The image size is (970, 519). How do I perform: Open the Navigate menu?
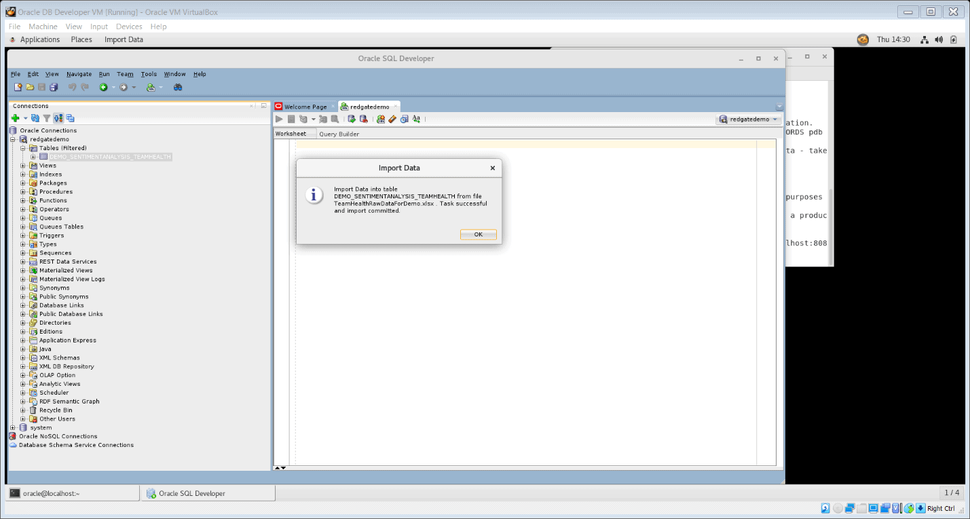pyautogui.click(x=79, y=74)
